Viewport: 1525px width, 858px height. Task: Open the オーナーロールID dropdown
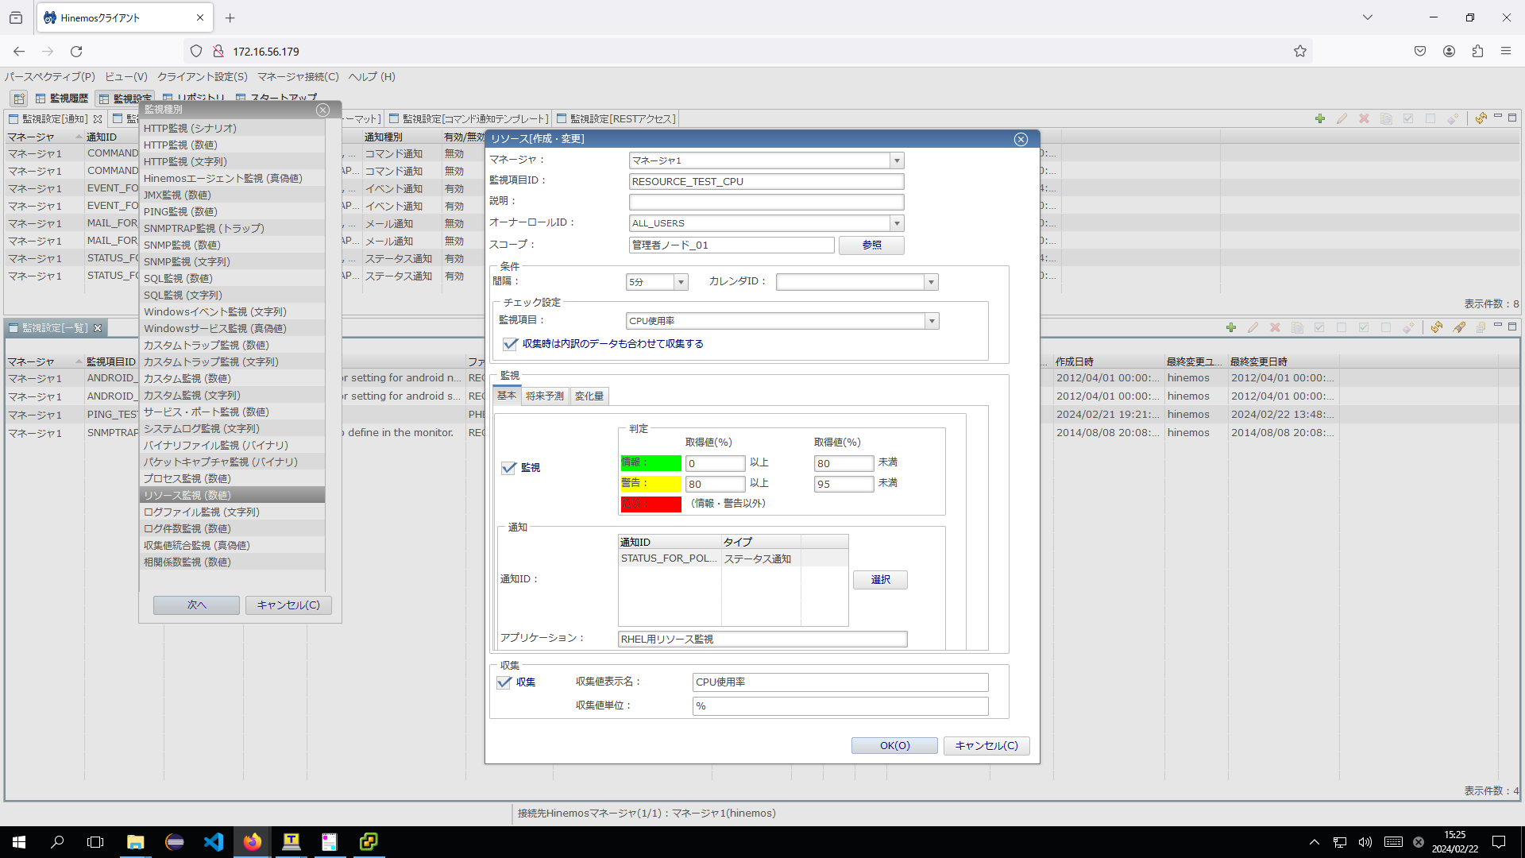click(897, 224)
